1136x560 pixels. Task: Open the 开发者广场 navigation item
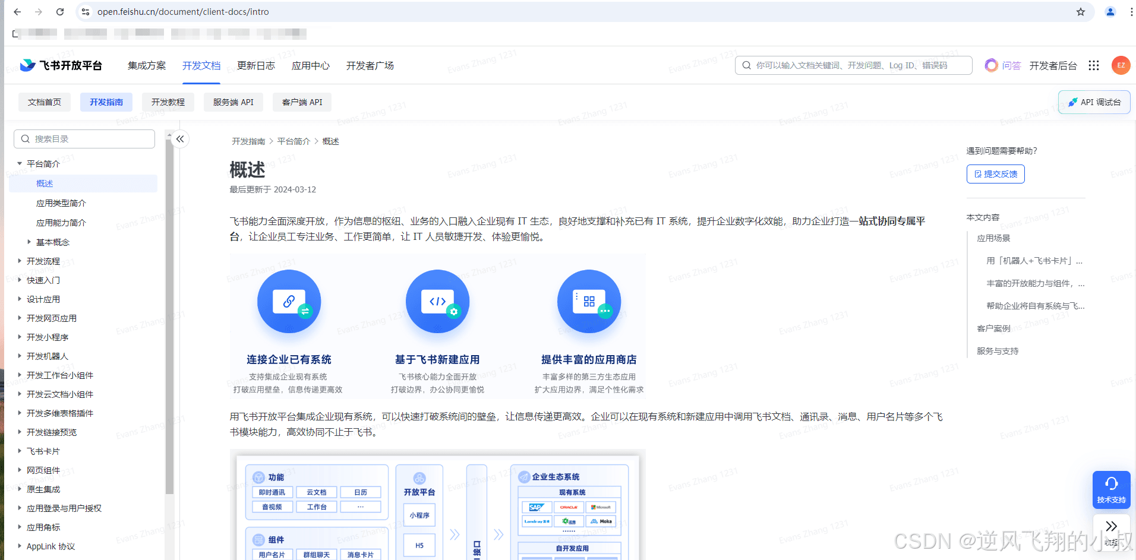[370, 65]
